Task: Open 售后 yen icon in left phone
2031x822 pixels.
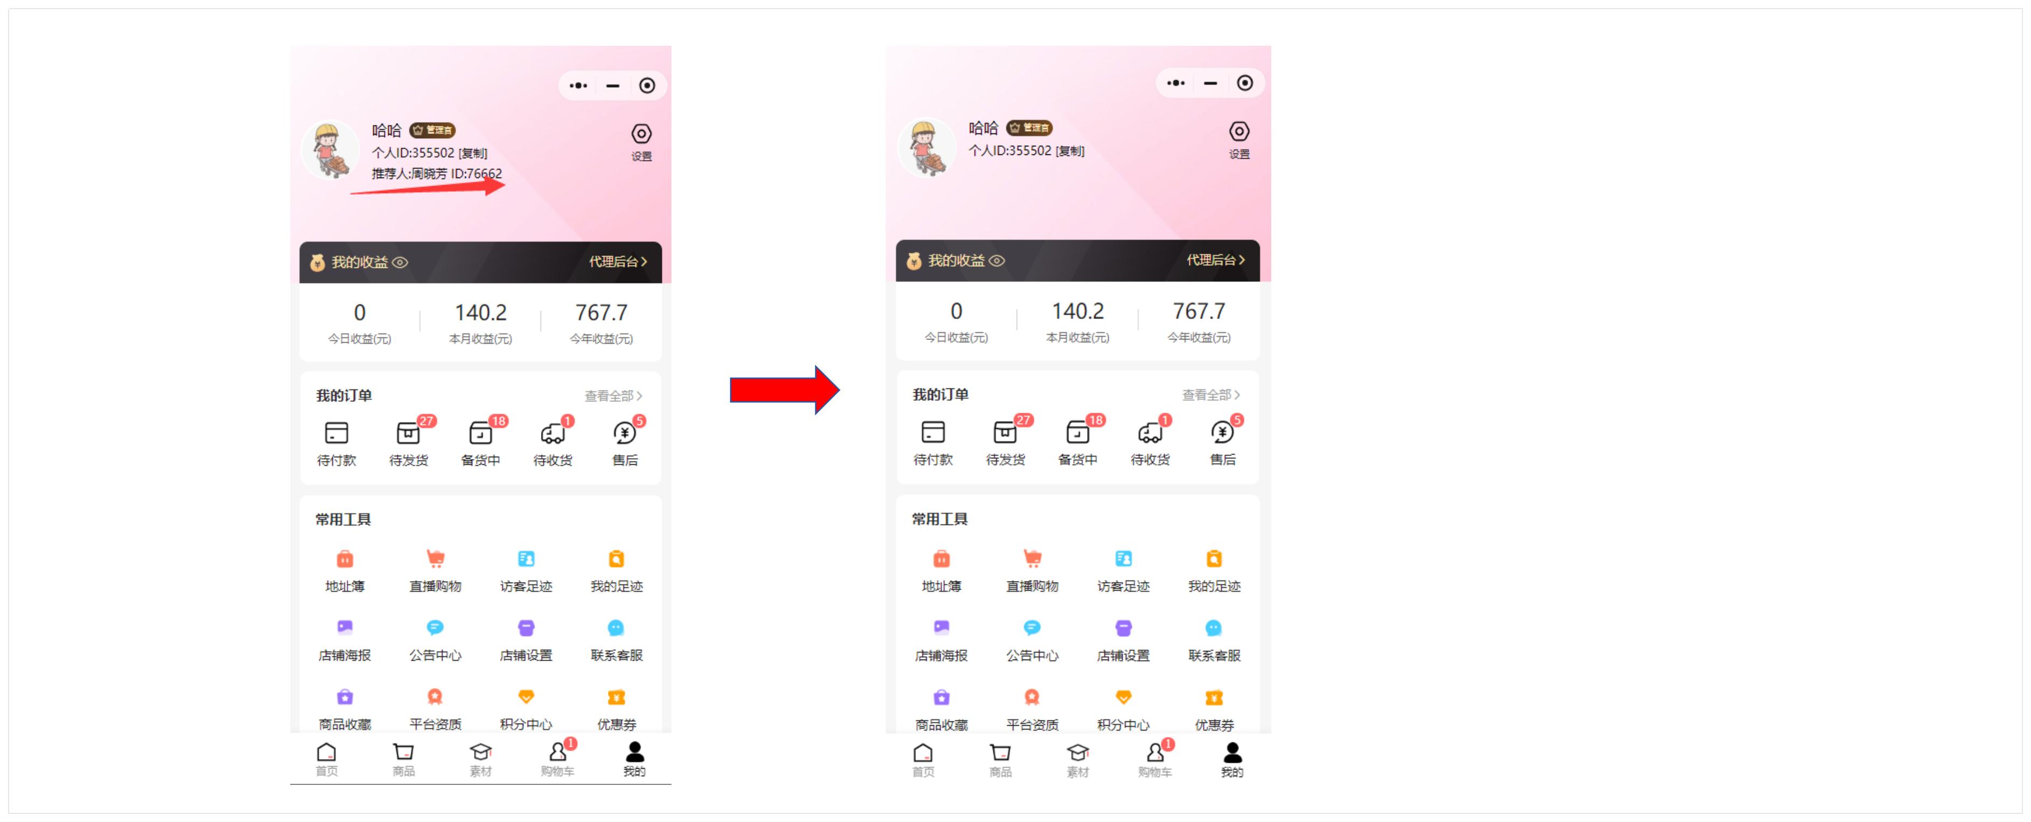Action: [625, 433]
